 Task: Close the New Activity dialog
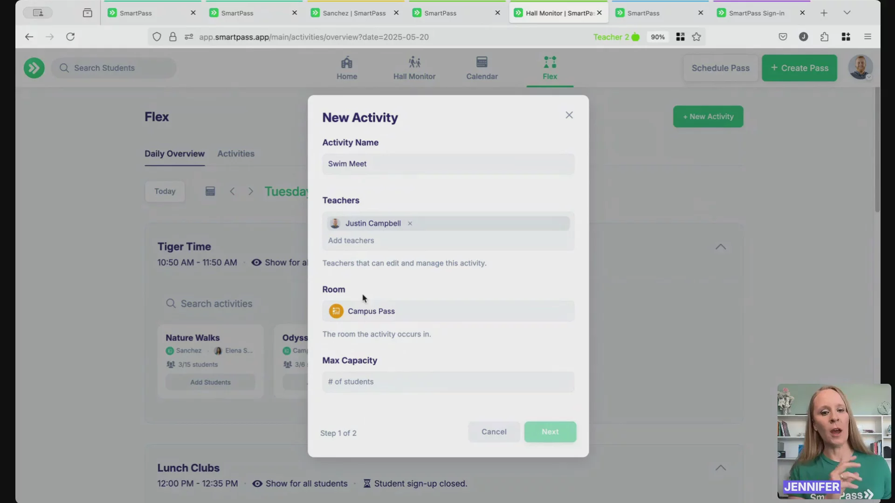click(569, 115)
